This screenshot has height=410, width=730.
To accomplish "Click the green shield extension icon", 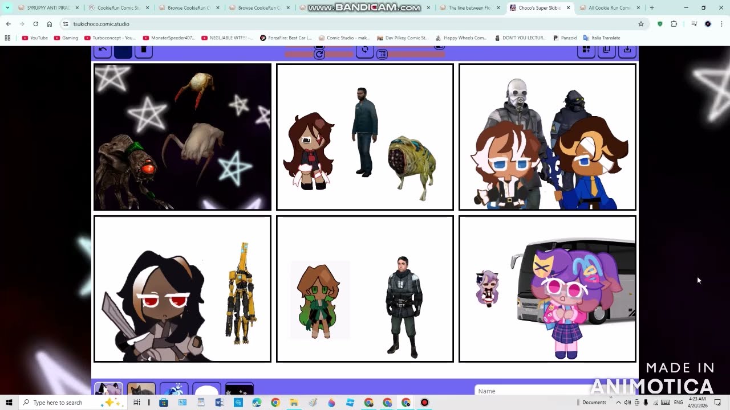I will pyautogui.click(x=660, y=24).
